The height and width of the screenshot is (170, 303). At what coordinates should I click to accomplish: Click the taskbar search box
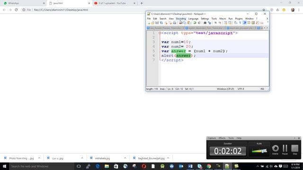[41, 166]
